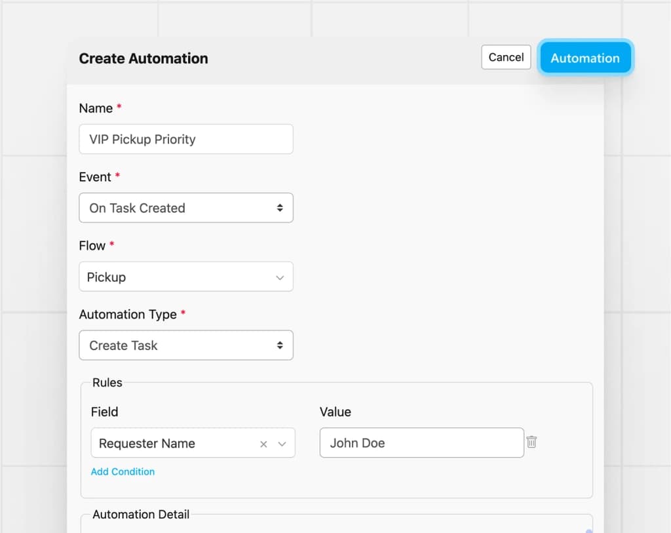
Task: Click the Add Condition link
Action: [x=123, y=471]
